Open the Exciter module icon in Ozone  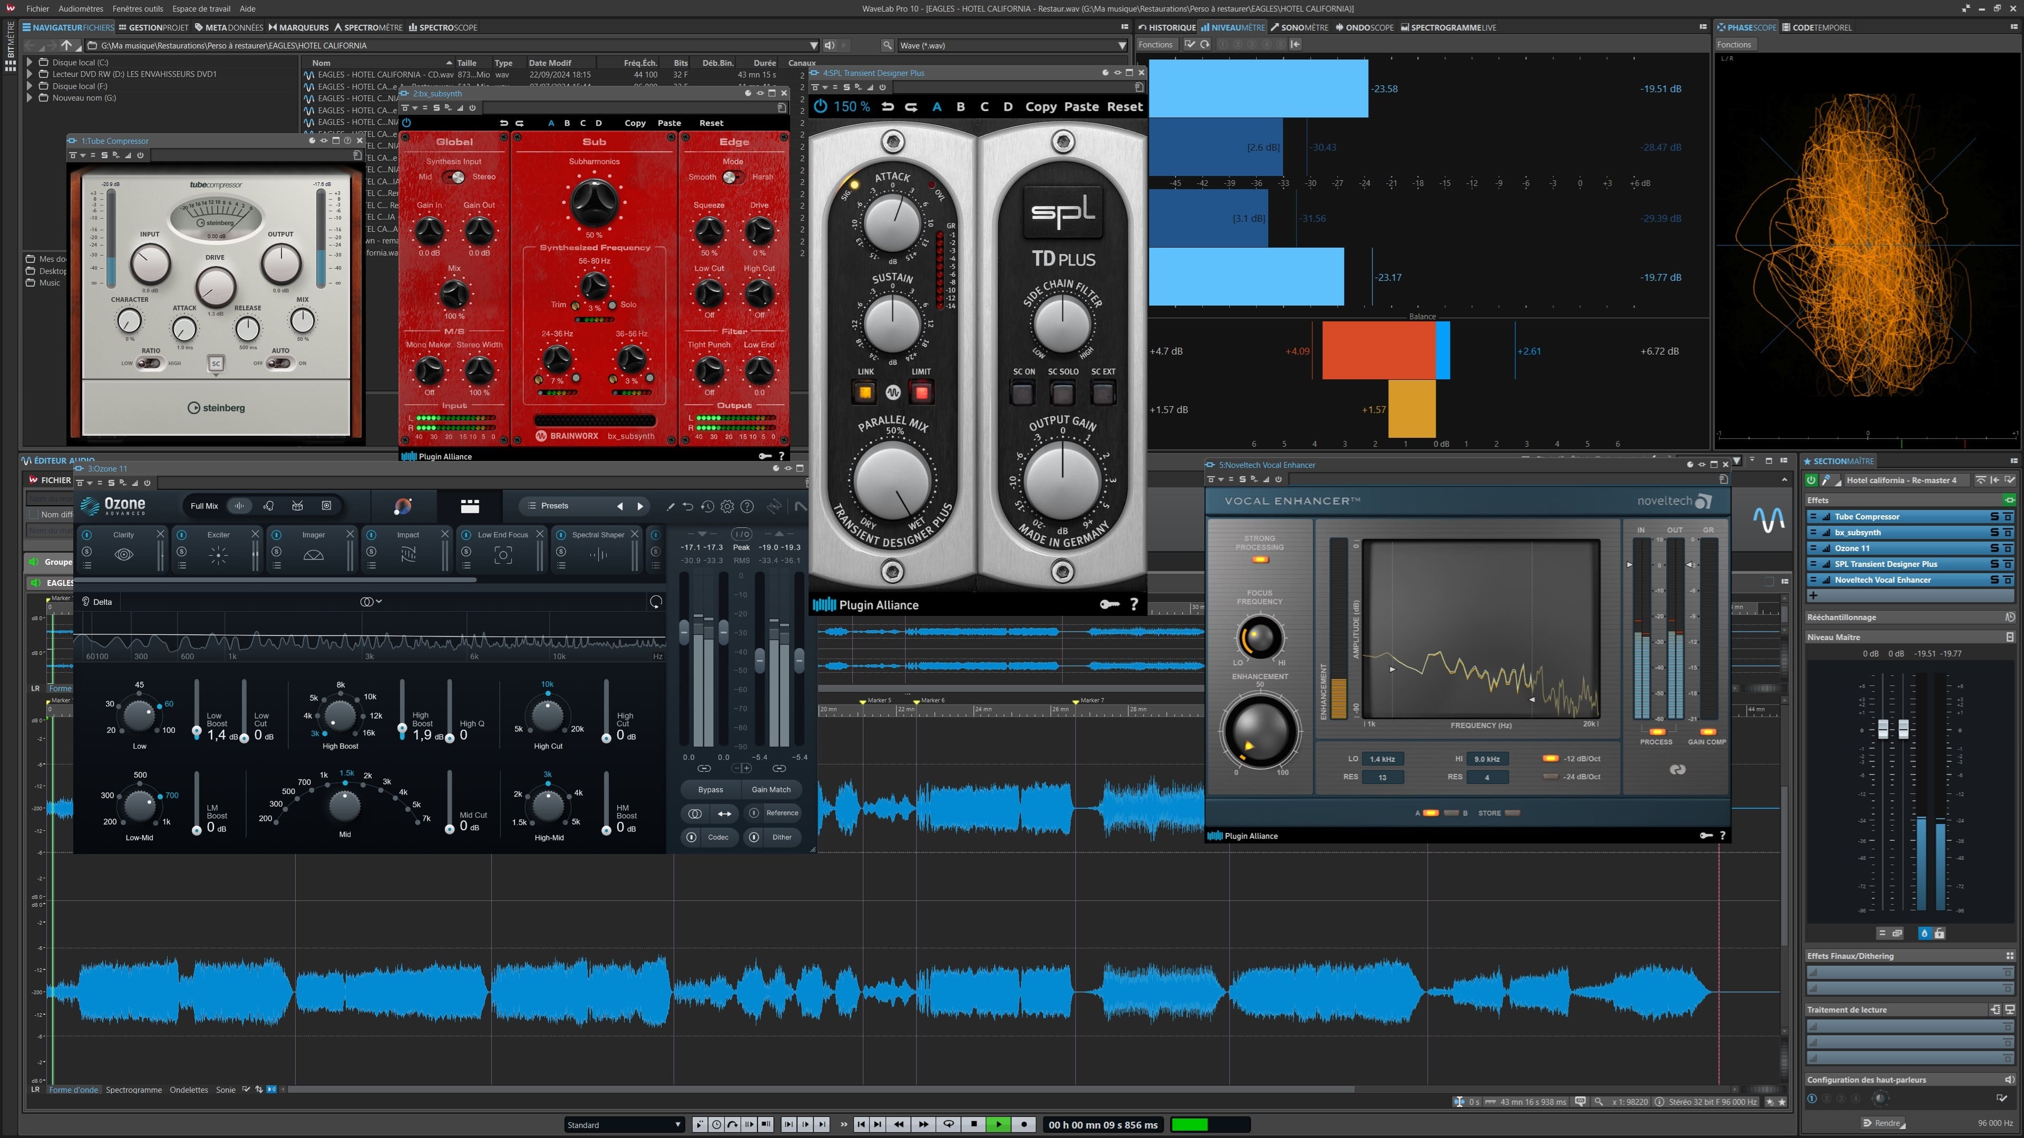[x=218, y=554]
